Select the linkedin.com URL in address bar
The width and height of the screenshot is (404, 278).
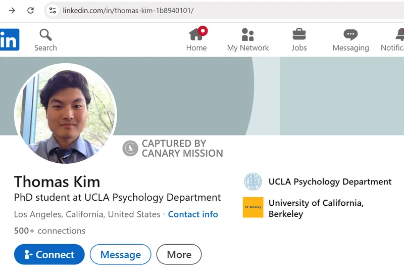(x=128, y=10)
